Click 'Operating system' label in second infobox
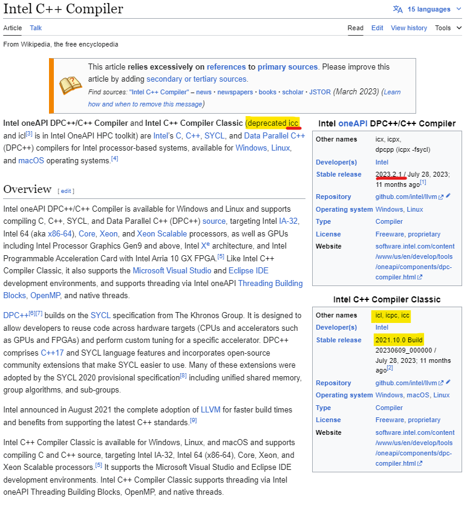470x505 pixels. [x=344, y=395]
